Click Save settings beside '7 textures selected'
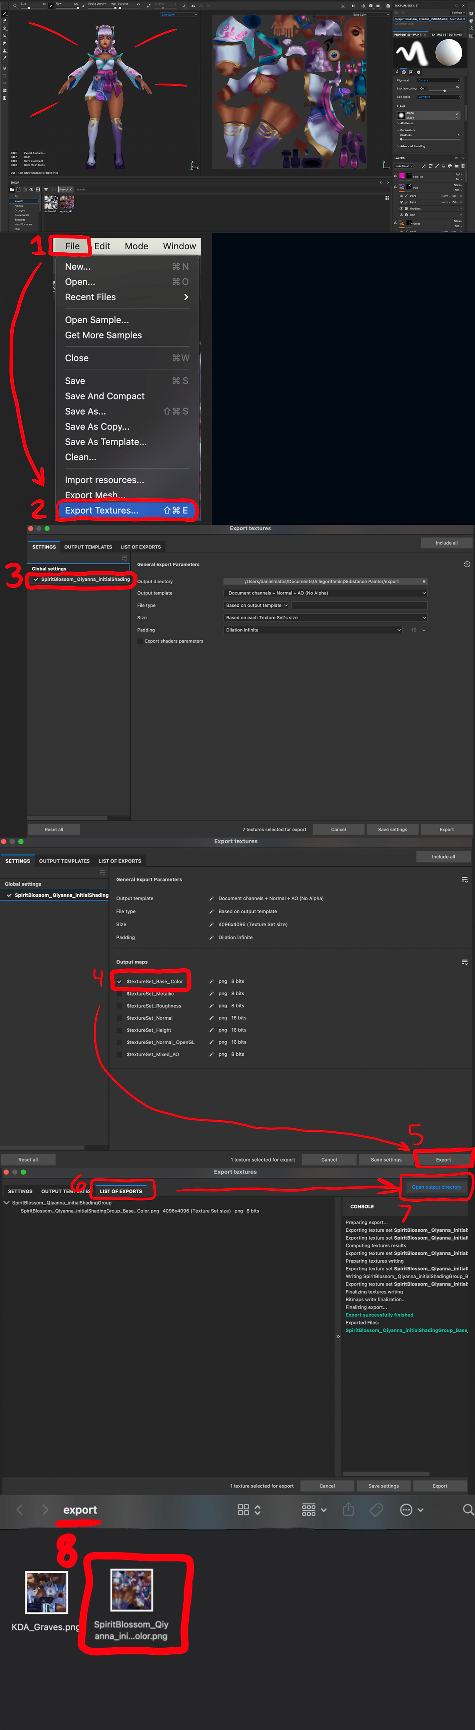This screenshot has width=475, height=1730. [x=392, y=829]
